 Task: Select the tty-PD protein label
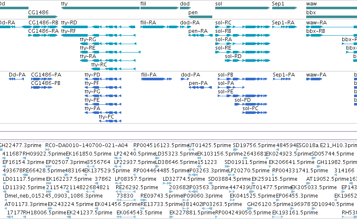pyautogui.click(x=92, y=75)
